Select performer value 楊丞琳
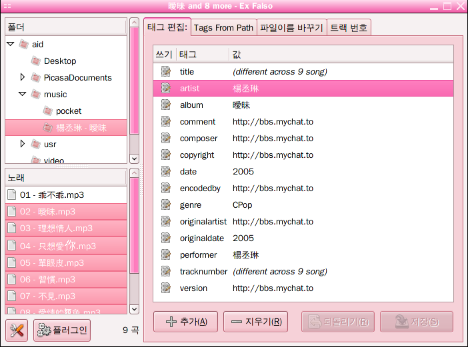The height and width of the screenshot is (347, 468). pyautogui.click(x=245, y=255)
